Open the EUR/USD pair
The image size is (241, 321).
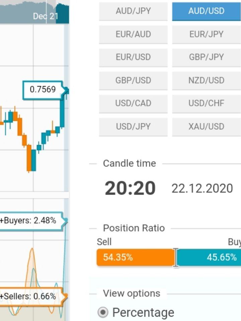pos(133,57)
